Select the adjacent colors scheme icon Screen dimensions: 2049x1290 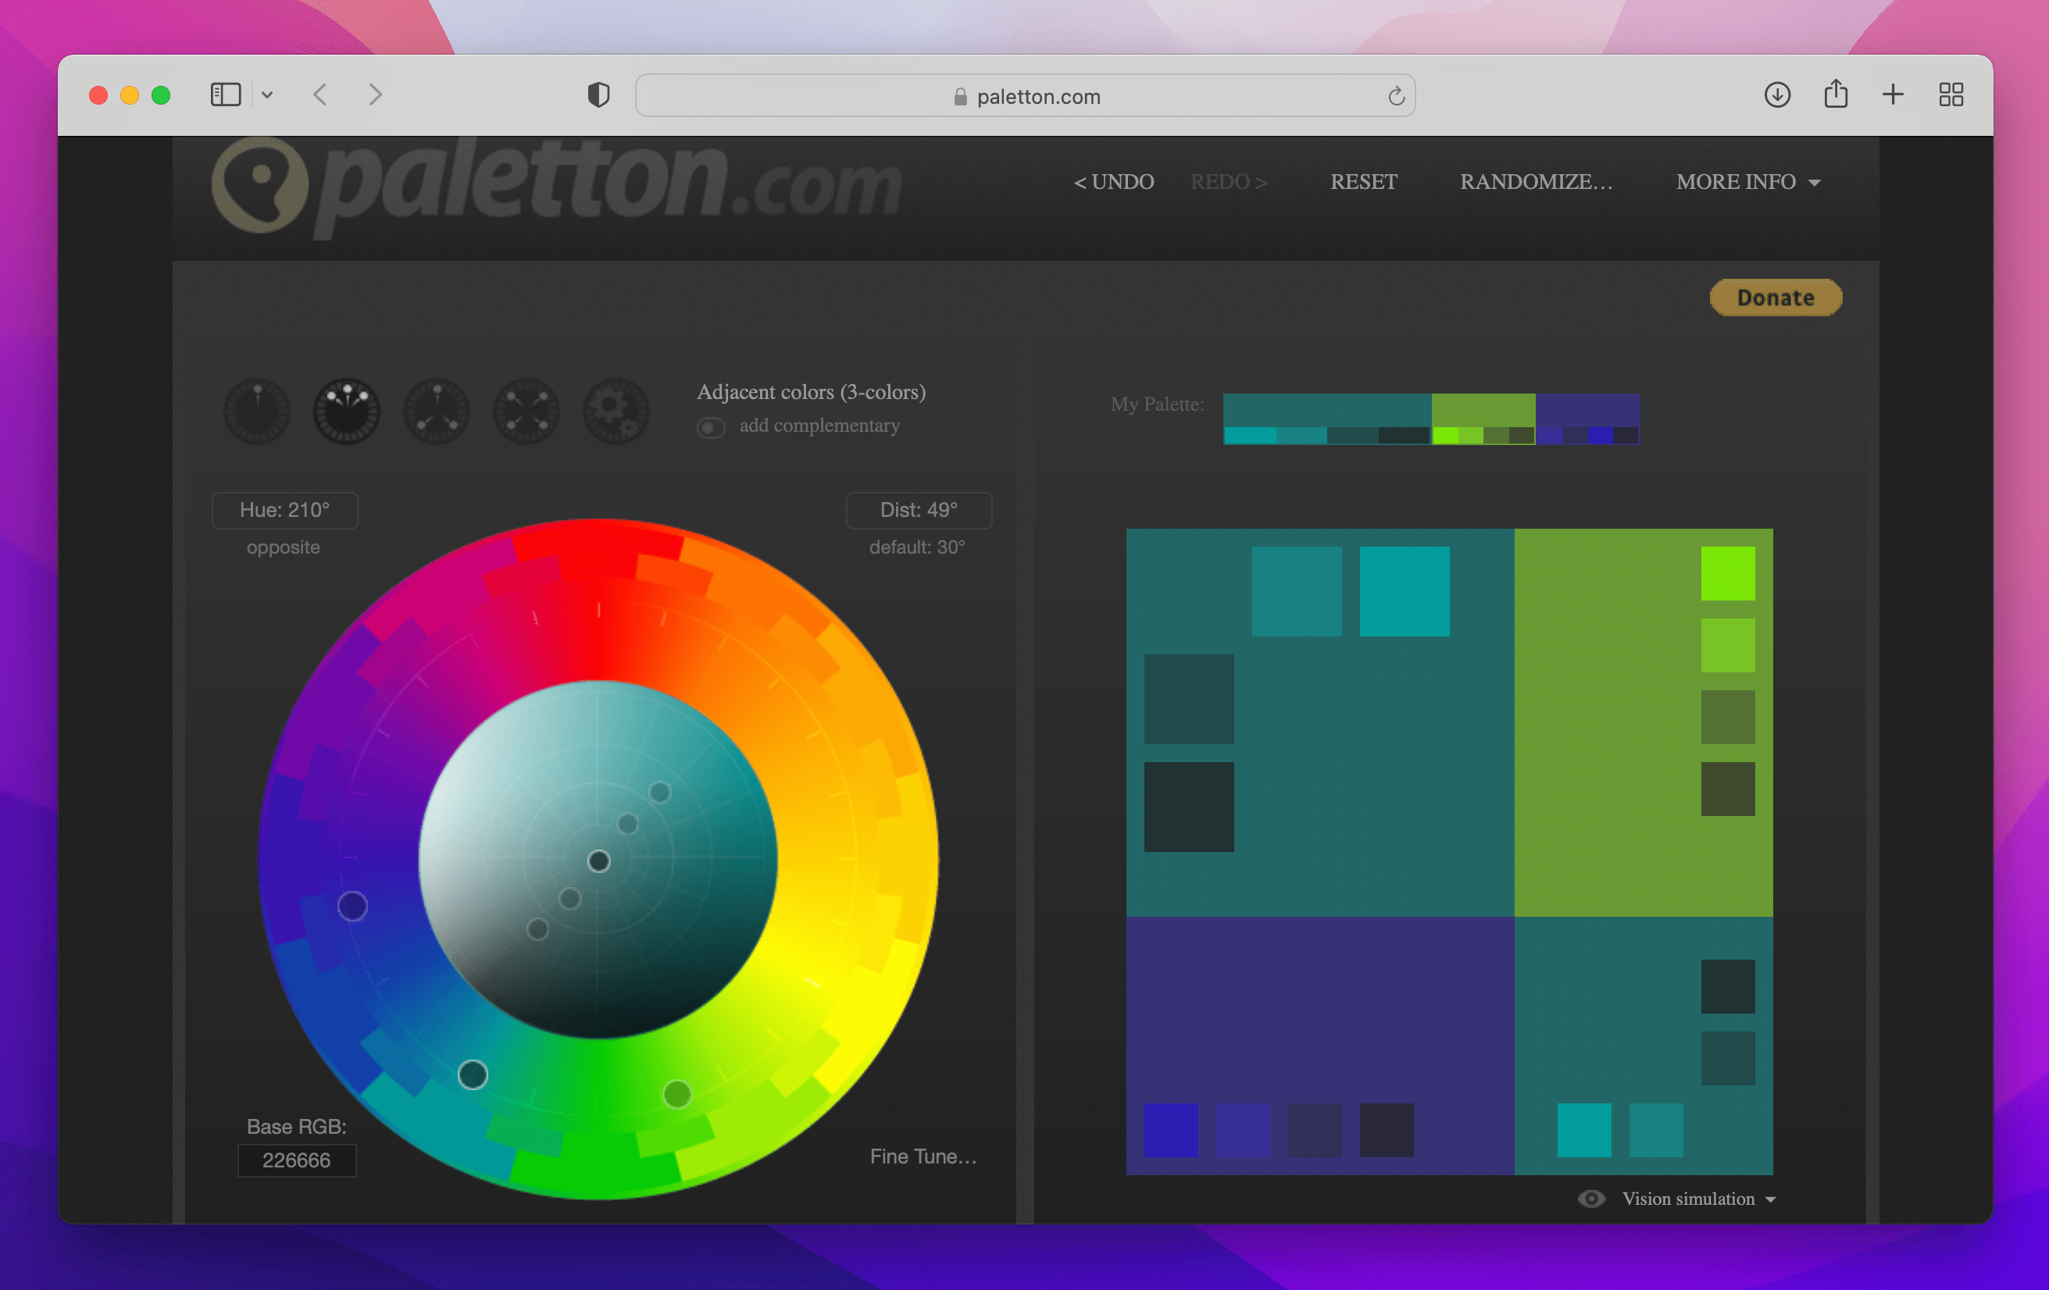(346, 412)
